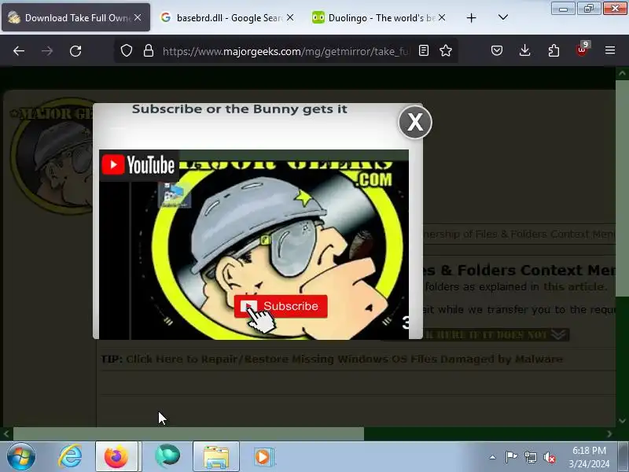Image resolution: width=629 pixels, height=472 pixels.
Task: Launch Internet Explorer from the taskbar
Action: coord(70,457)
